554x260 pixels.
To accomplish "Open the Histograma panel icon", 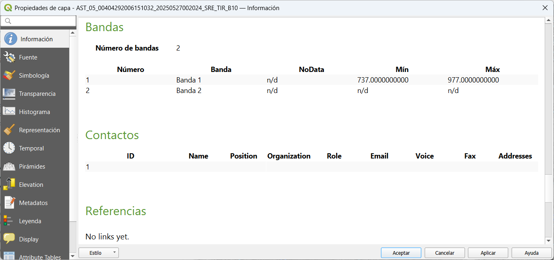I will click(9, 112).
